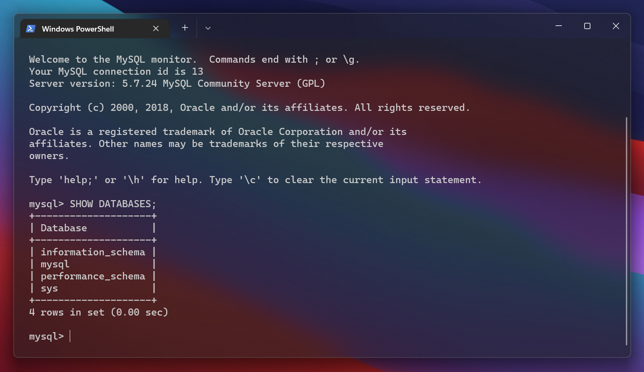Close the Windows PowerShell tab

(156, 29)
